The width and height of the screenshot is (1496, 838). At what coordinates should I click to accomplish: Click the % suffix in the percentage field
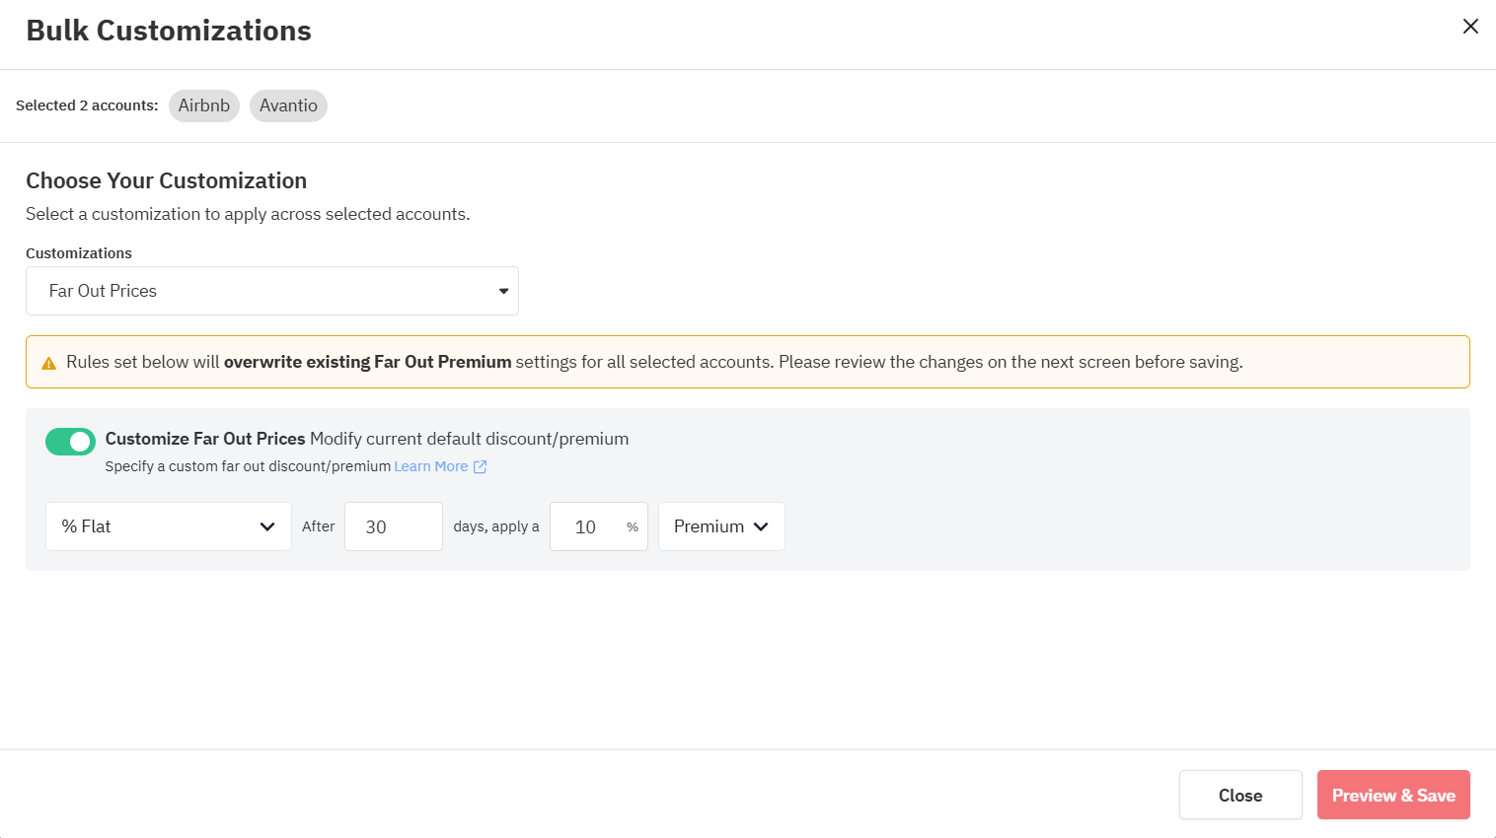tap(633, 527)
